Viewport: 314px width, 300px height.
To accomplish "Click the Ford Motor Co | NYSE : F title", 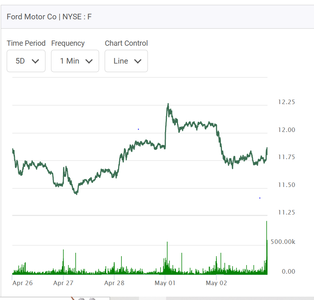I will 49,17.
